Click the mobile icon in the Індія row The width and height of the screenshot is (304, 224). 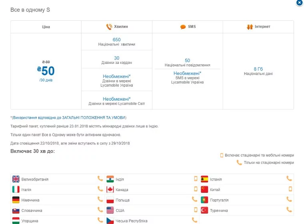click(x=196, y=179)
